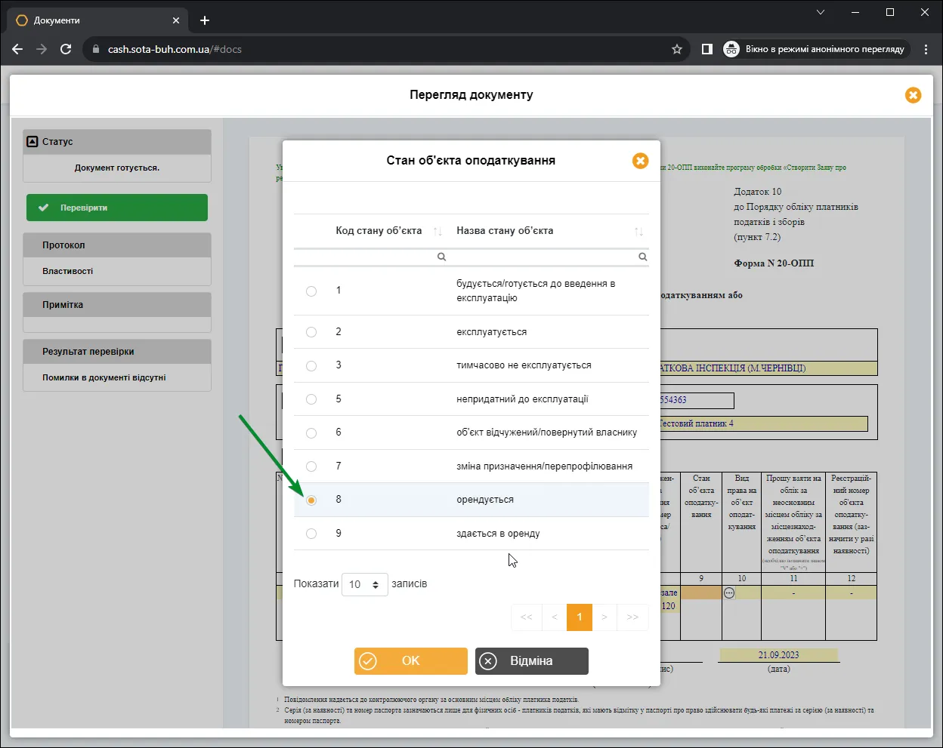Close the Перегляд документу window
This screenshot has width=943, height=748.
913,95
